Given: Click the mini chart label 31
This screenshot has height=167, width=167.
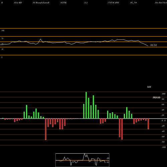Looking at the screenshot, I should (108, 162).
